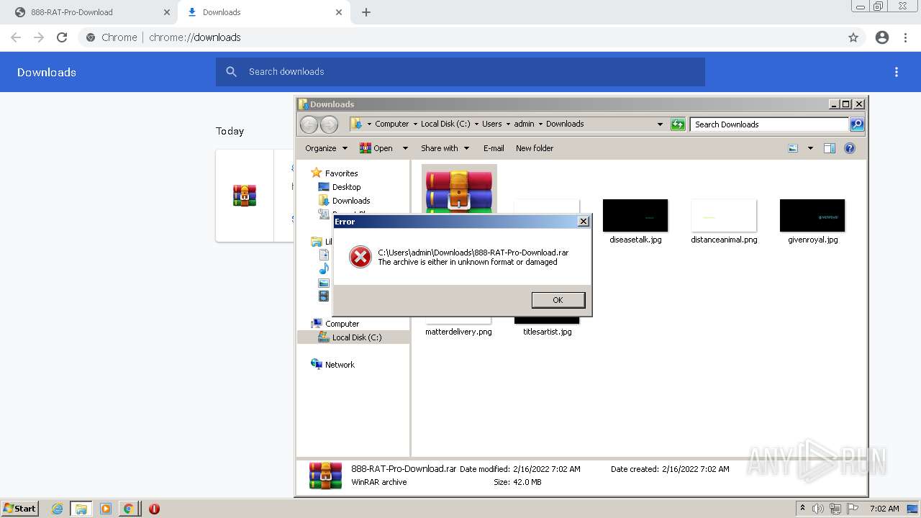The image size is (921, 518).
Task: Expand the Open button dropdown arrow
Action: point(405,148)
